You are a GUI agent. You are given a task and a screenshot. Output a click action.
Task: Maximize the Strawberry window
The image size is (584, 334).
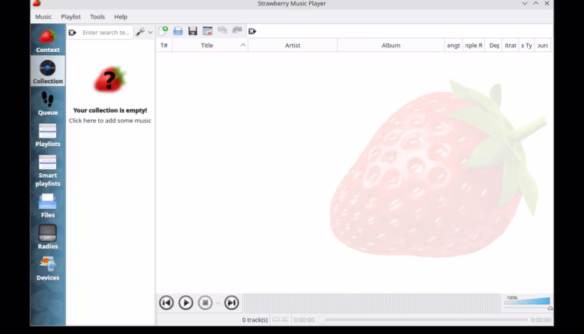point(536,3)
